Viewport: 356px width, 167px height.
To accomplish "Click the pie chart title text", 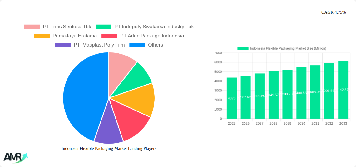I will [109, 149].
